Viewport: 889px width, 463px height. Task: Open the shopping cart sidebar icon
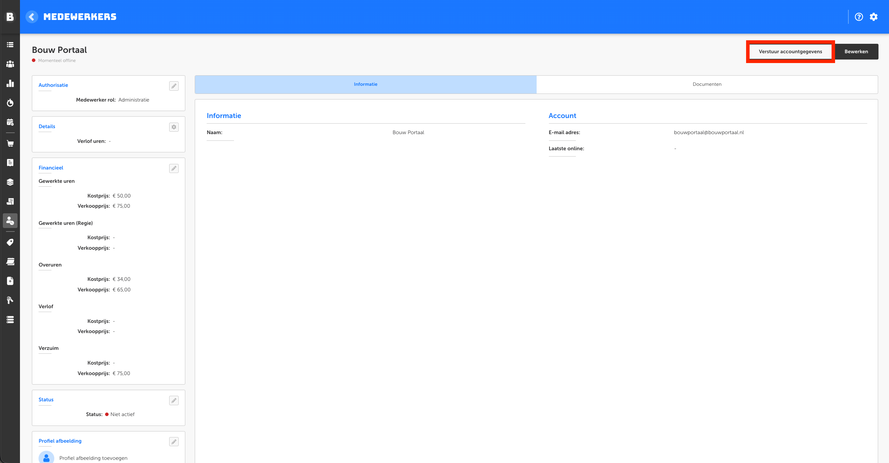(10, 144)
